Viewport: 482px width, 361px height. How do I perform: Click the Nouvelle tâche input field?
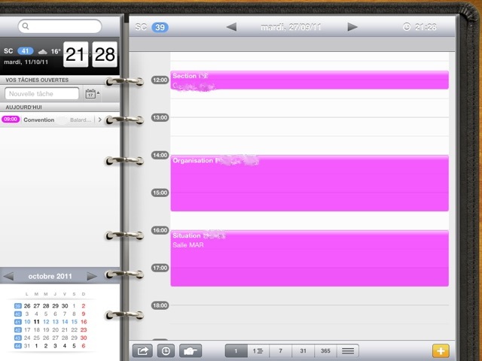pos(42,94)
